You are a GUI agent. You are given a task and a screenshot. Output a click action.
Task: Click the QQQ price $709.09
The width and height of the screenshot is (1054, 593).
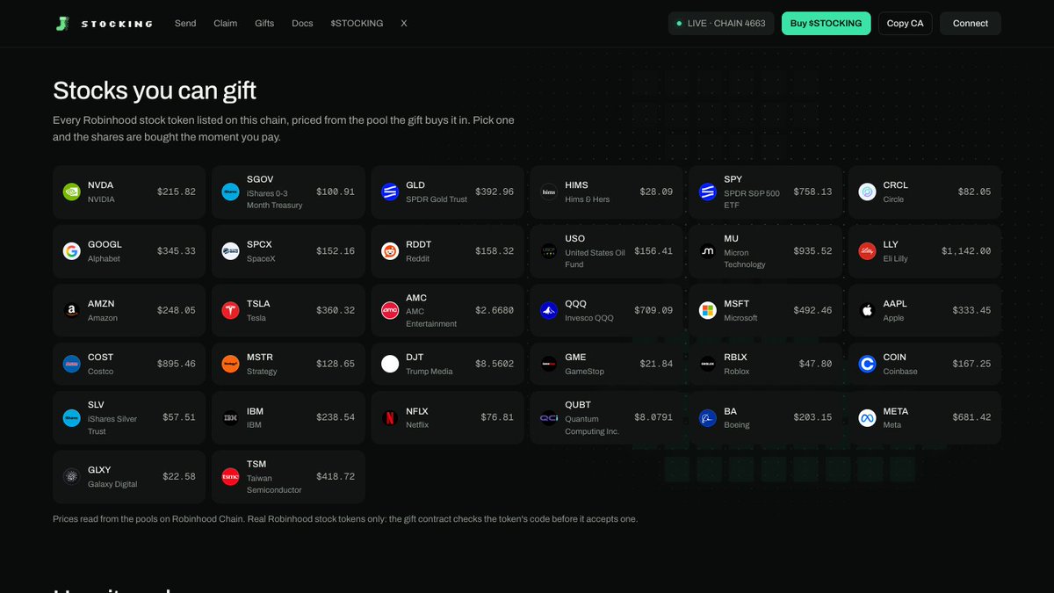653,310
